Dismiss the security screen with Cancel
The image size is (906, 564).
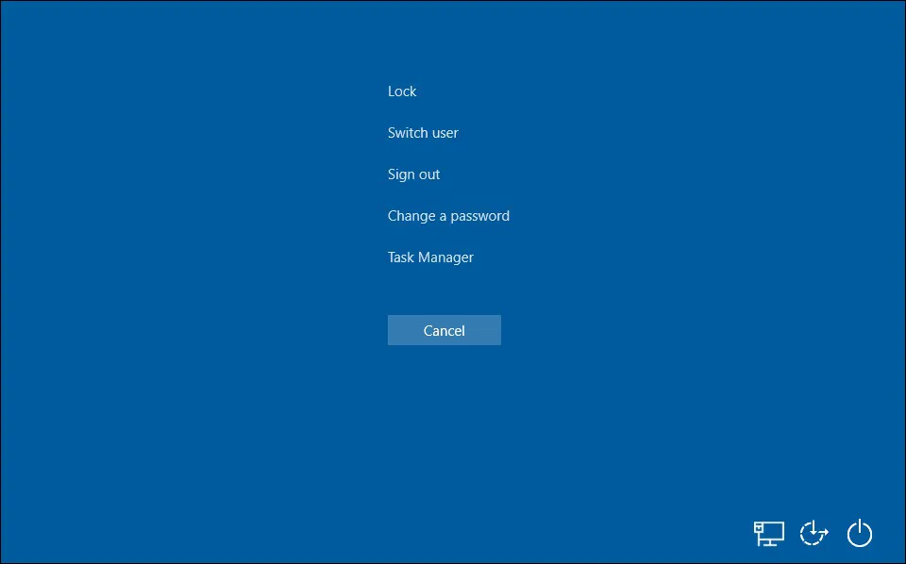444,330
